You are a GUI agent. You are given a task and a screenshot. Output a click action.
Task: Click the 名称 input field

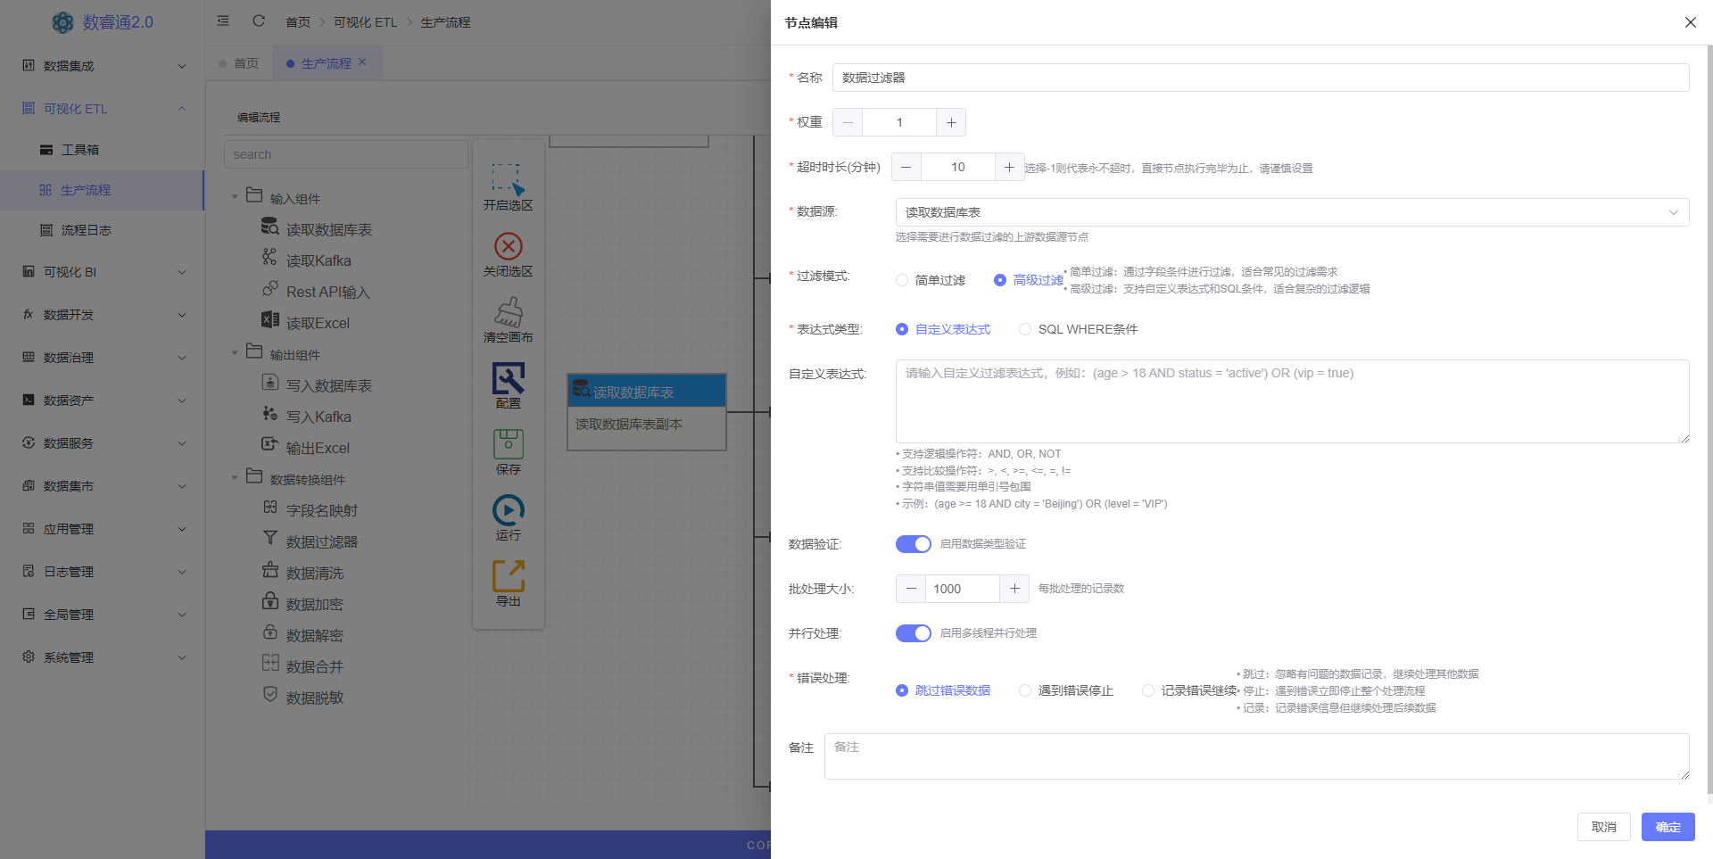(x=1261, y=78)
